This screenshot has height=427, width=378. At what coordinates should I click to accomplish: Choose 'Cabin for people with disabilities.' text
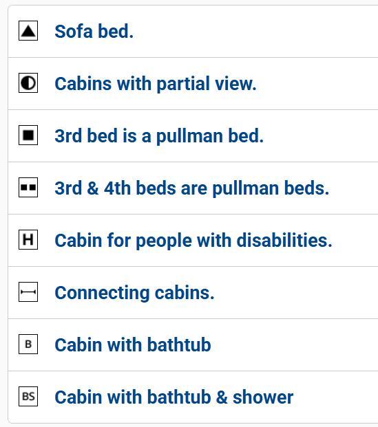(x=193, y=240)
